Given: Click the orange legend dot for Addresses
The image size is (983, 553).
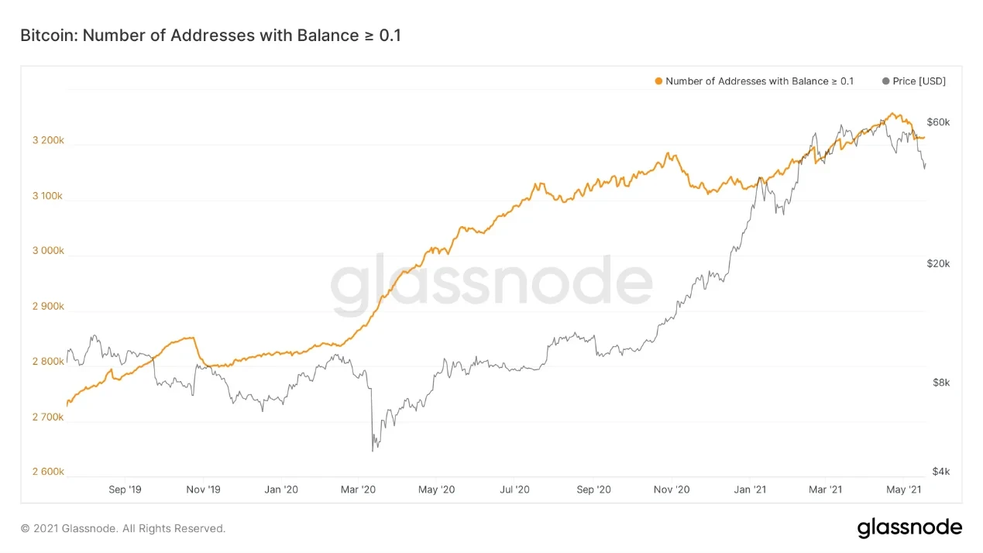Looking at the screenshot, I should pyautogui.click(x=658, y=81).
